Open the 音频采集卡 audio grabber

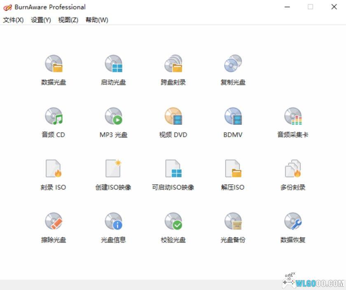click(x=292, y=122)
